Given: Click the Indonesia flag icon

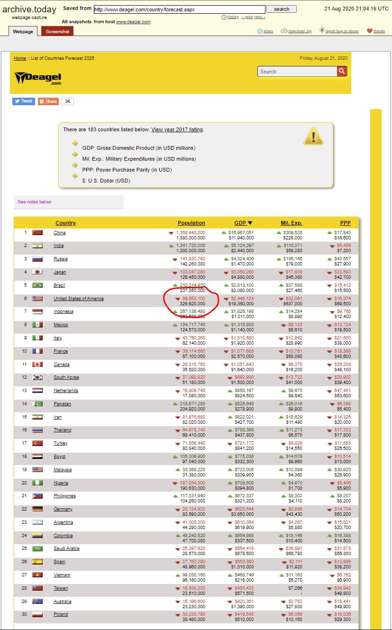Looking at the screenshot, I should [x=37, y=311].
